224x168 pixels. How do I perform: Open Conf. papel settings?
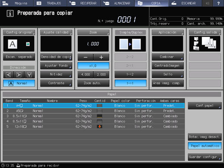point(205,106)
